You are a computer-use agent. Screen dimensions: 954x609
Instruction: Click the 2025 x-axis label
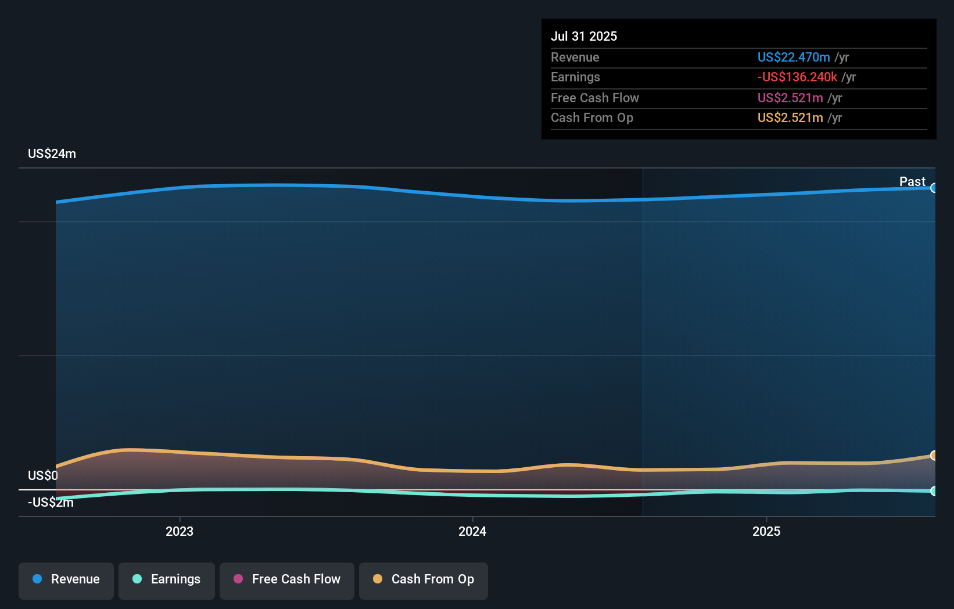pyautogui.click(x=766, y=531)
